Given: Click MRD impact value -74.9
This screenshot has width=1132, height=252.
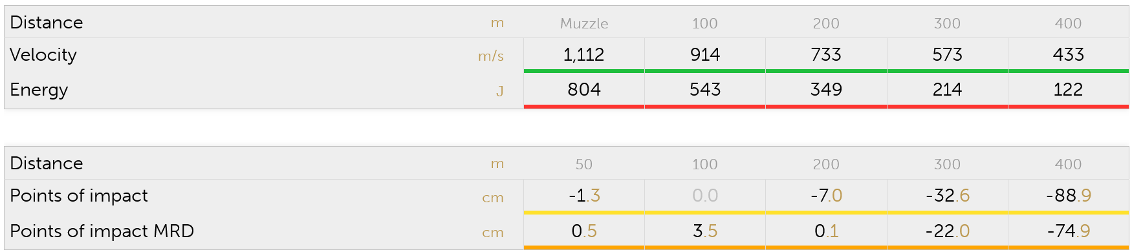Looking at the screenshot, I should pyautogui.click(x=1068, y=231).
